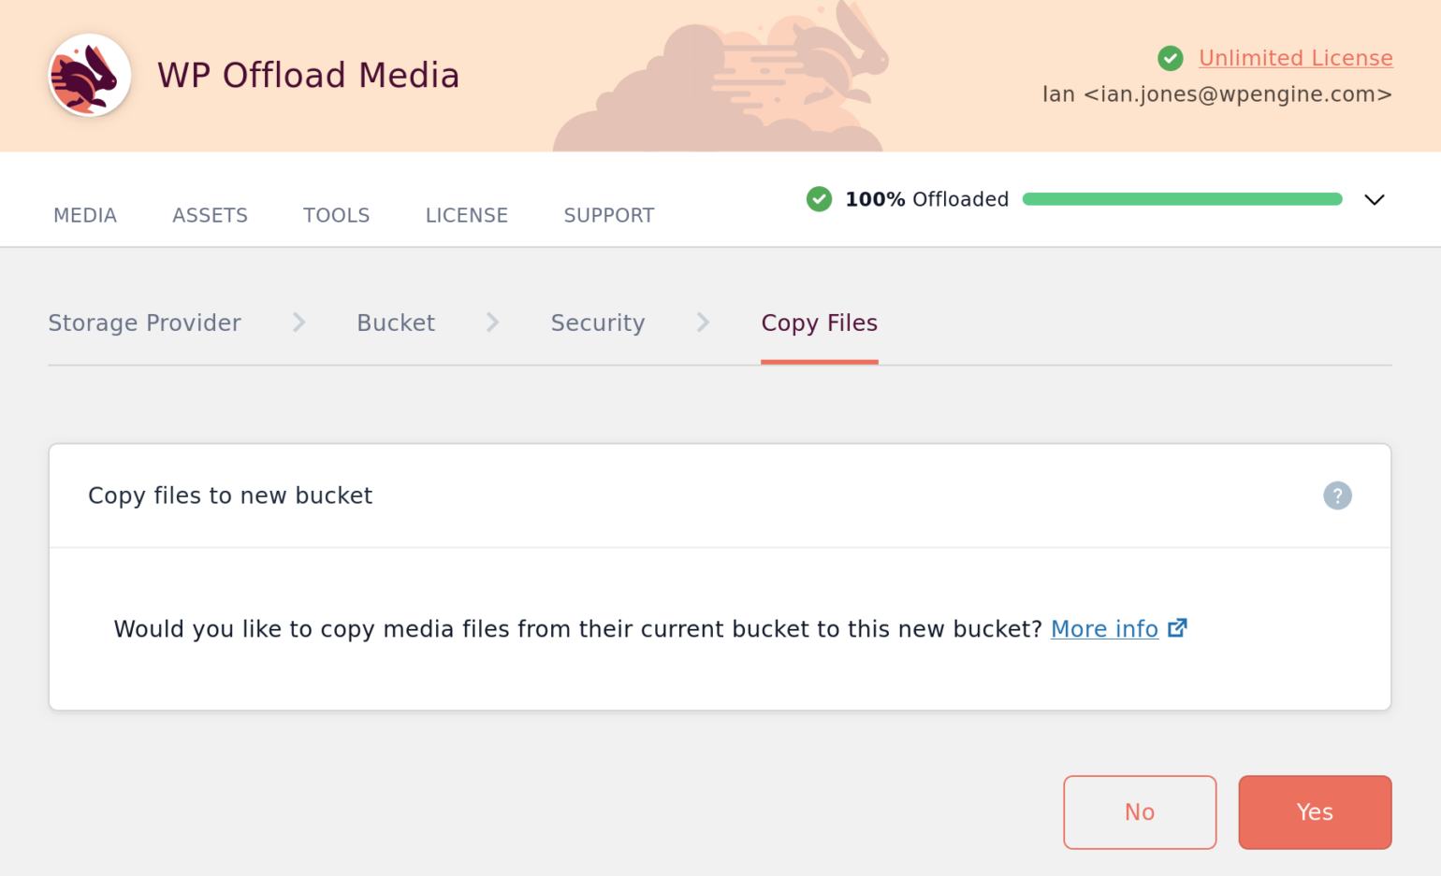Go to the Tools tab
1441x876 pixels.
(x=336, y=215)
